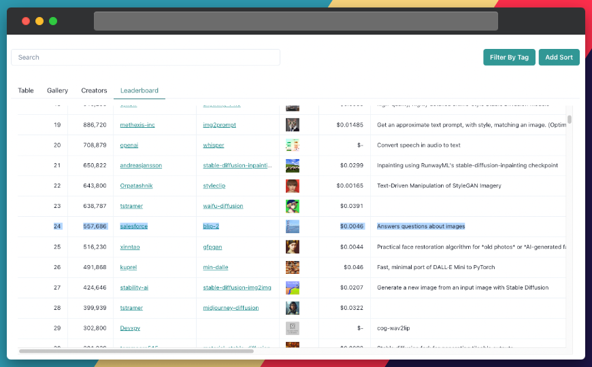Click 'Text-Driven Manipulation of StyleGAN Imagery' description
This screenshot has height=367, width=592.
coord(439,186)
